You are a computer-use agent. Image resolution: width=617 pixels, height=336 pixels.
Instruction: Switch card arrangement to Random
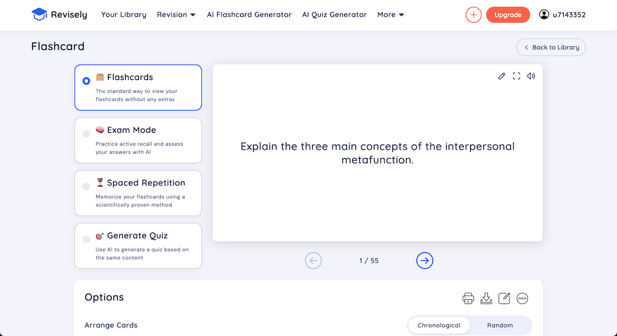click(x=500, y=326)
